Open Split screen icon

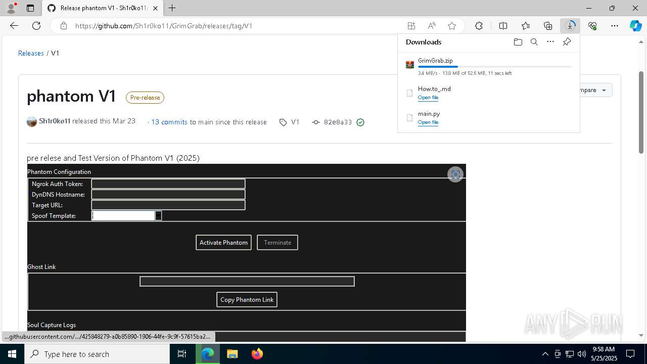pos(503,26)
